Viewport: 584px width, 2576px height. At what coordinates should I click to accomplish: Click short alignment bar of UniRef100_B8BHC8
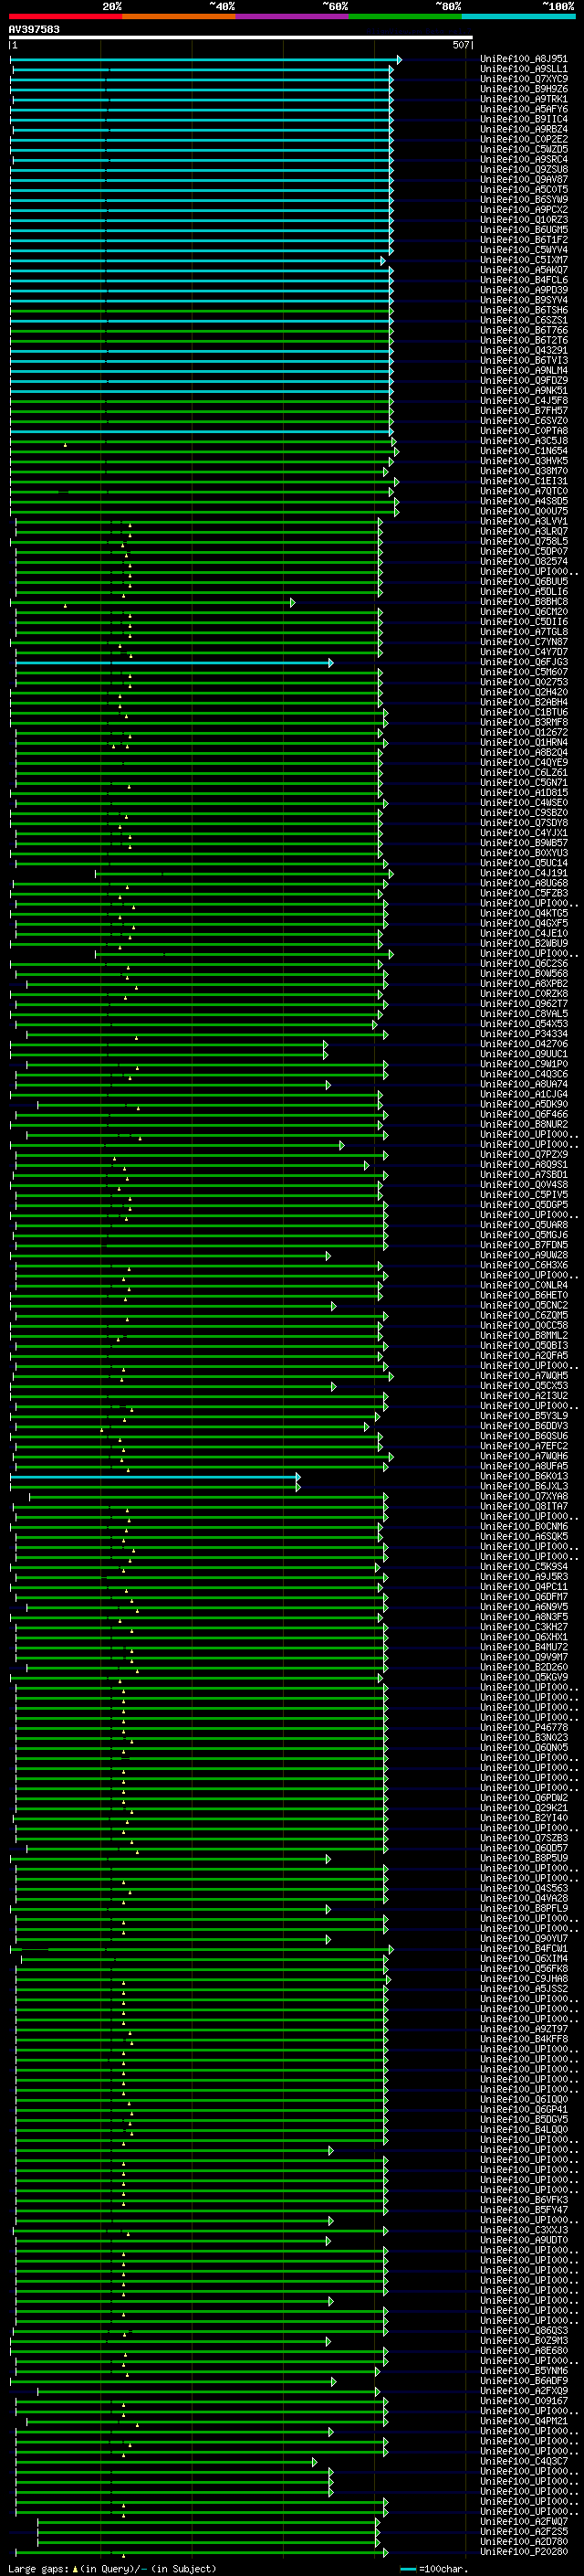152,602
